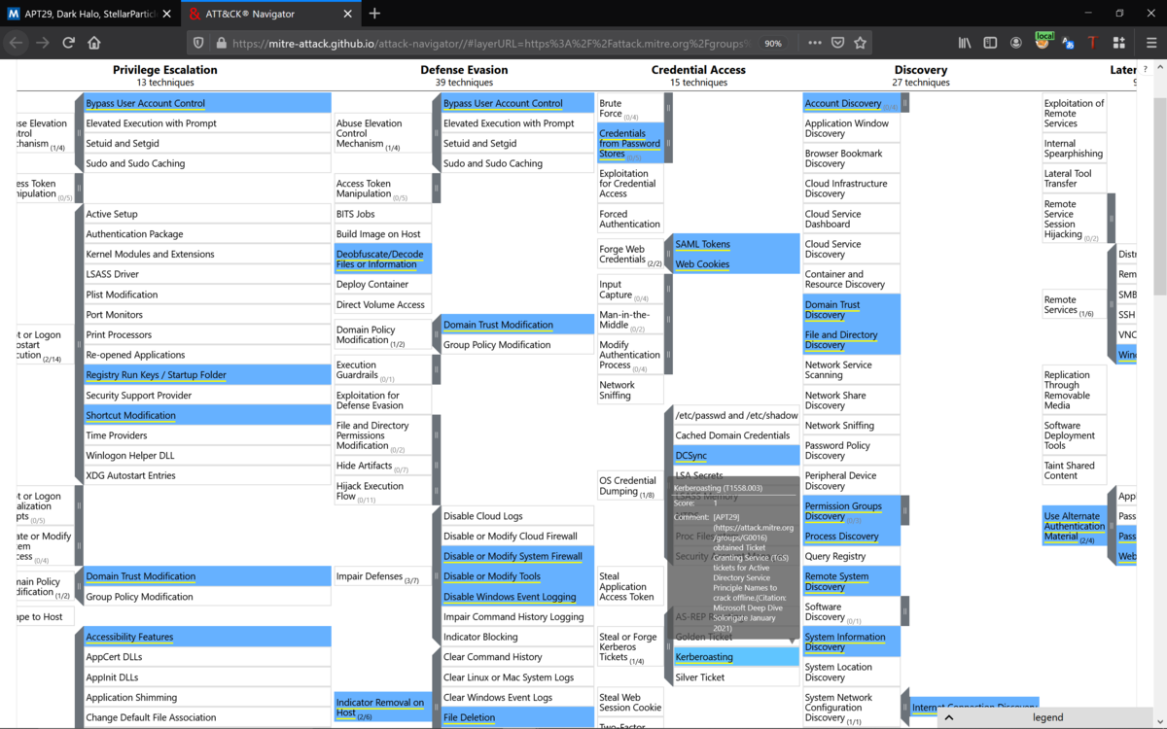This screenshot has width=1167, height=729.
Task: Open the Privilege Escalation tactic header
Action: 165,70
